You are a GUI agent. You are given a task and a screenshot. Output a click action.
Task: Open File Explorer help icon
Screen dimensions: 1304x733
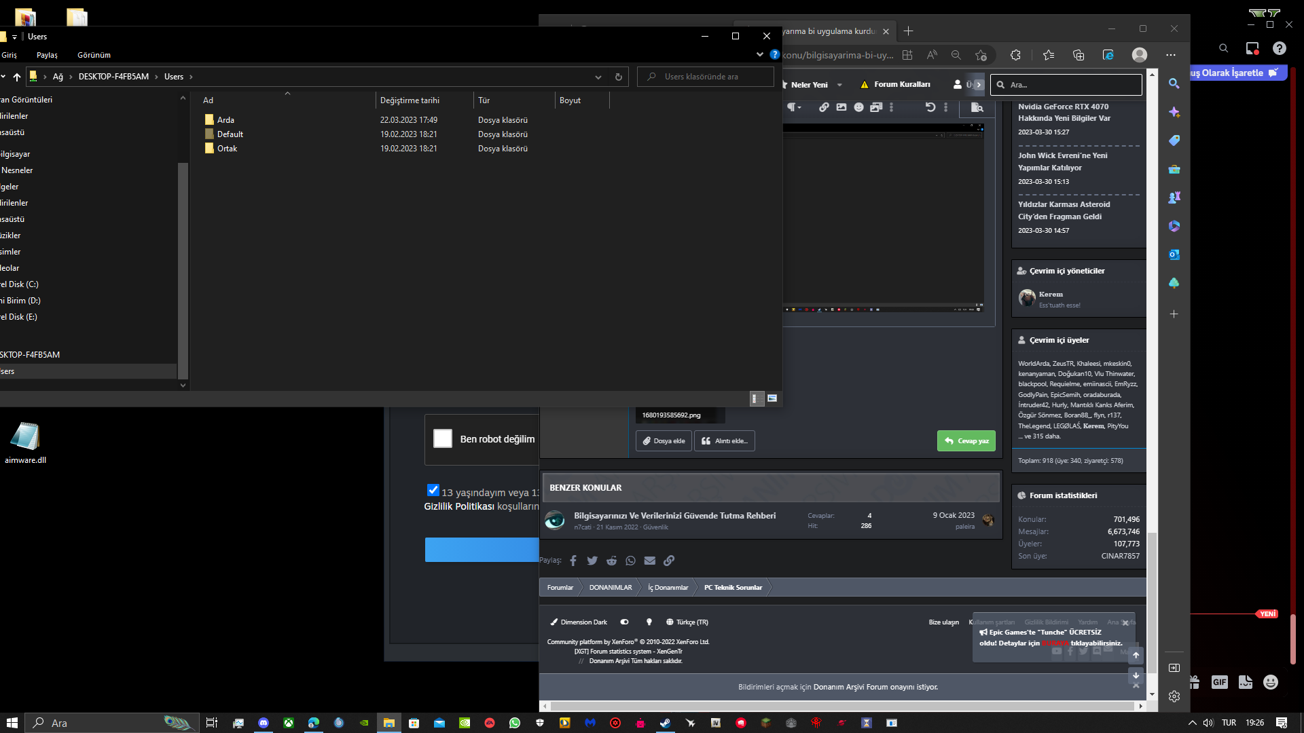point(775,54)
